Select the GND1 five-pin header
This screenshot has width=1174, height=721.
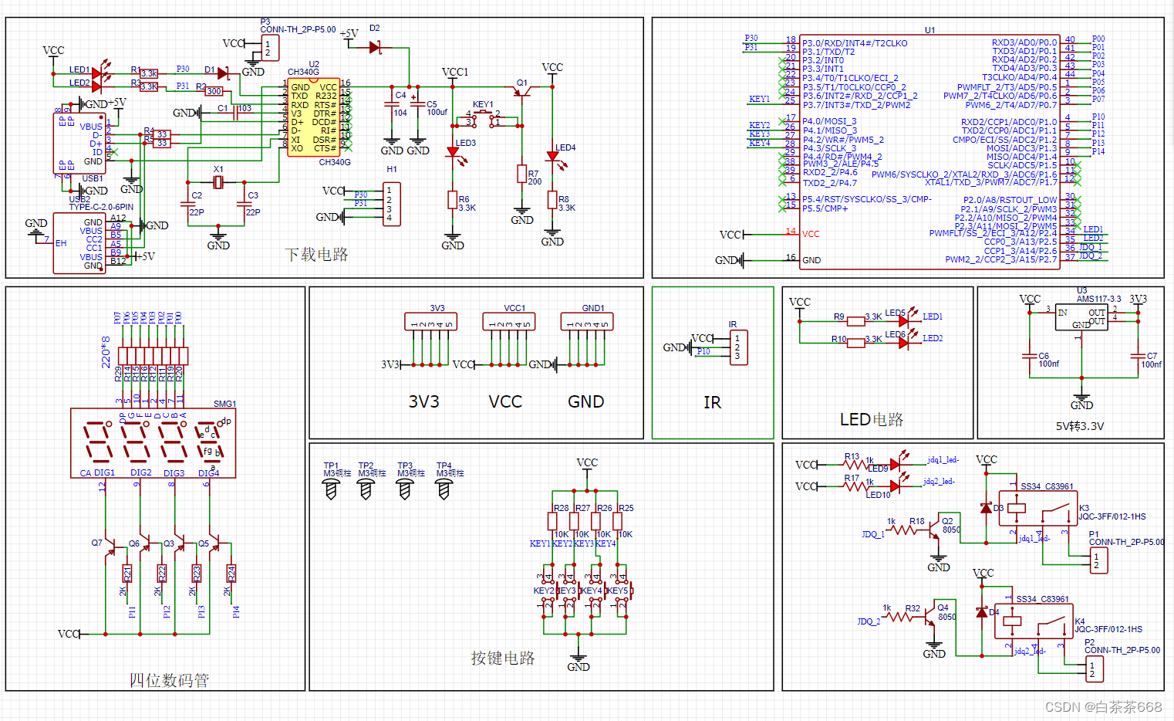click(x=587, y=321)
